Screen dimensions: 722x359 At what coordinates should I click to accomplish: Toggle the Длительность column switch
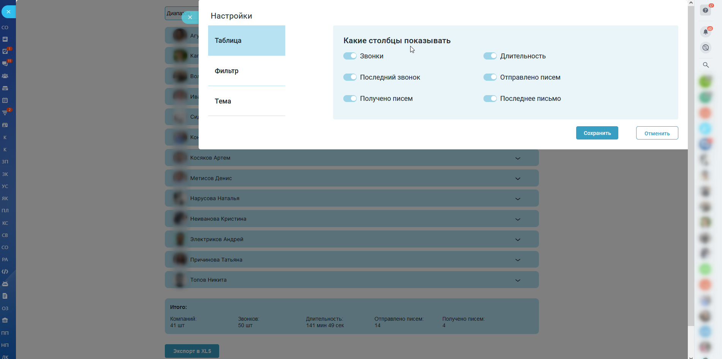pos(490,56)
